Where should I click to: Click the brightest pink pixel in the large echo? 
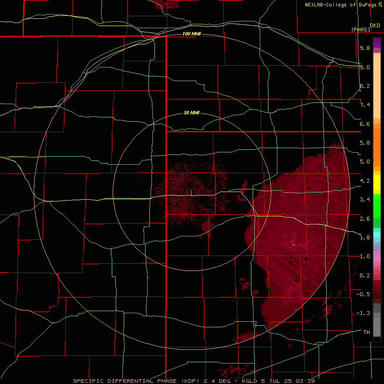coord(294,244)
